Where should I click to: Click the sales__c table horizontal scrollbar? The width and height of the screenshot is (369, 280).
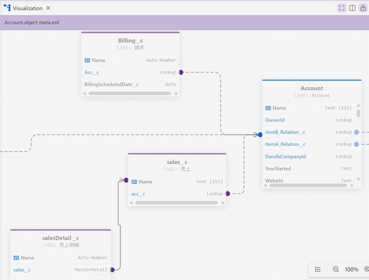coord(176,203)
